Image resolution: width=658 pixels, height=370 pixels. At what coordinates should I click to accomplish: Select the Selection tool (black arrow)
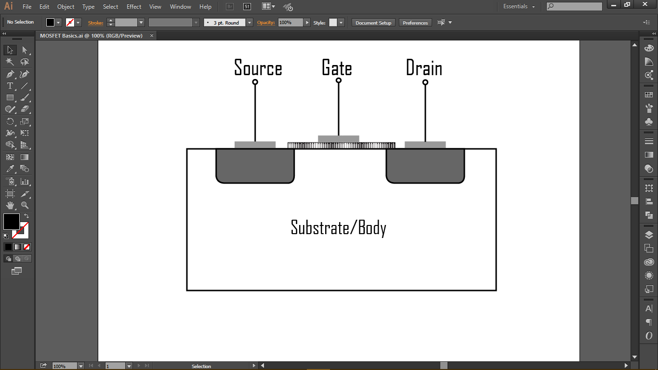[x=10, y=50]
